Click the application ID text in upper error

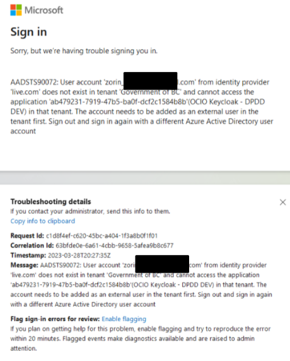(x=119, y=102)
